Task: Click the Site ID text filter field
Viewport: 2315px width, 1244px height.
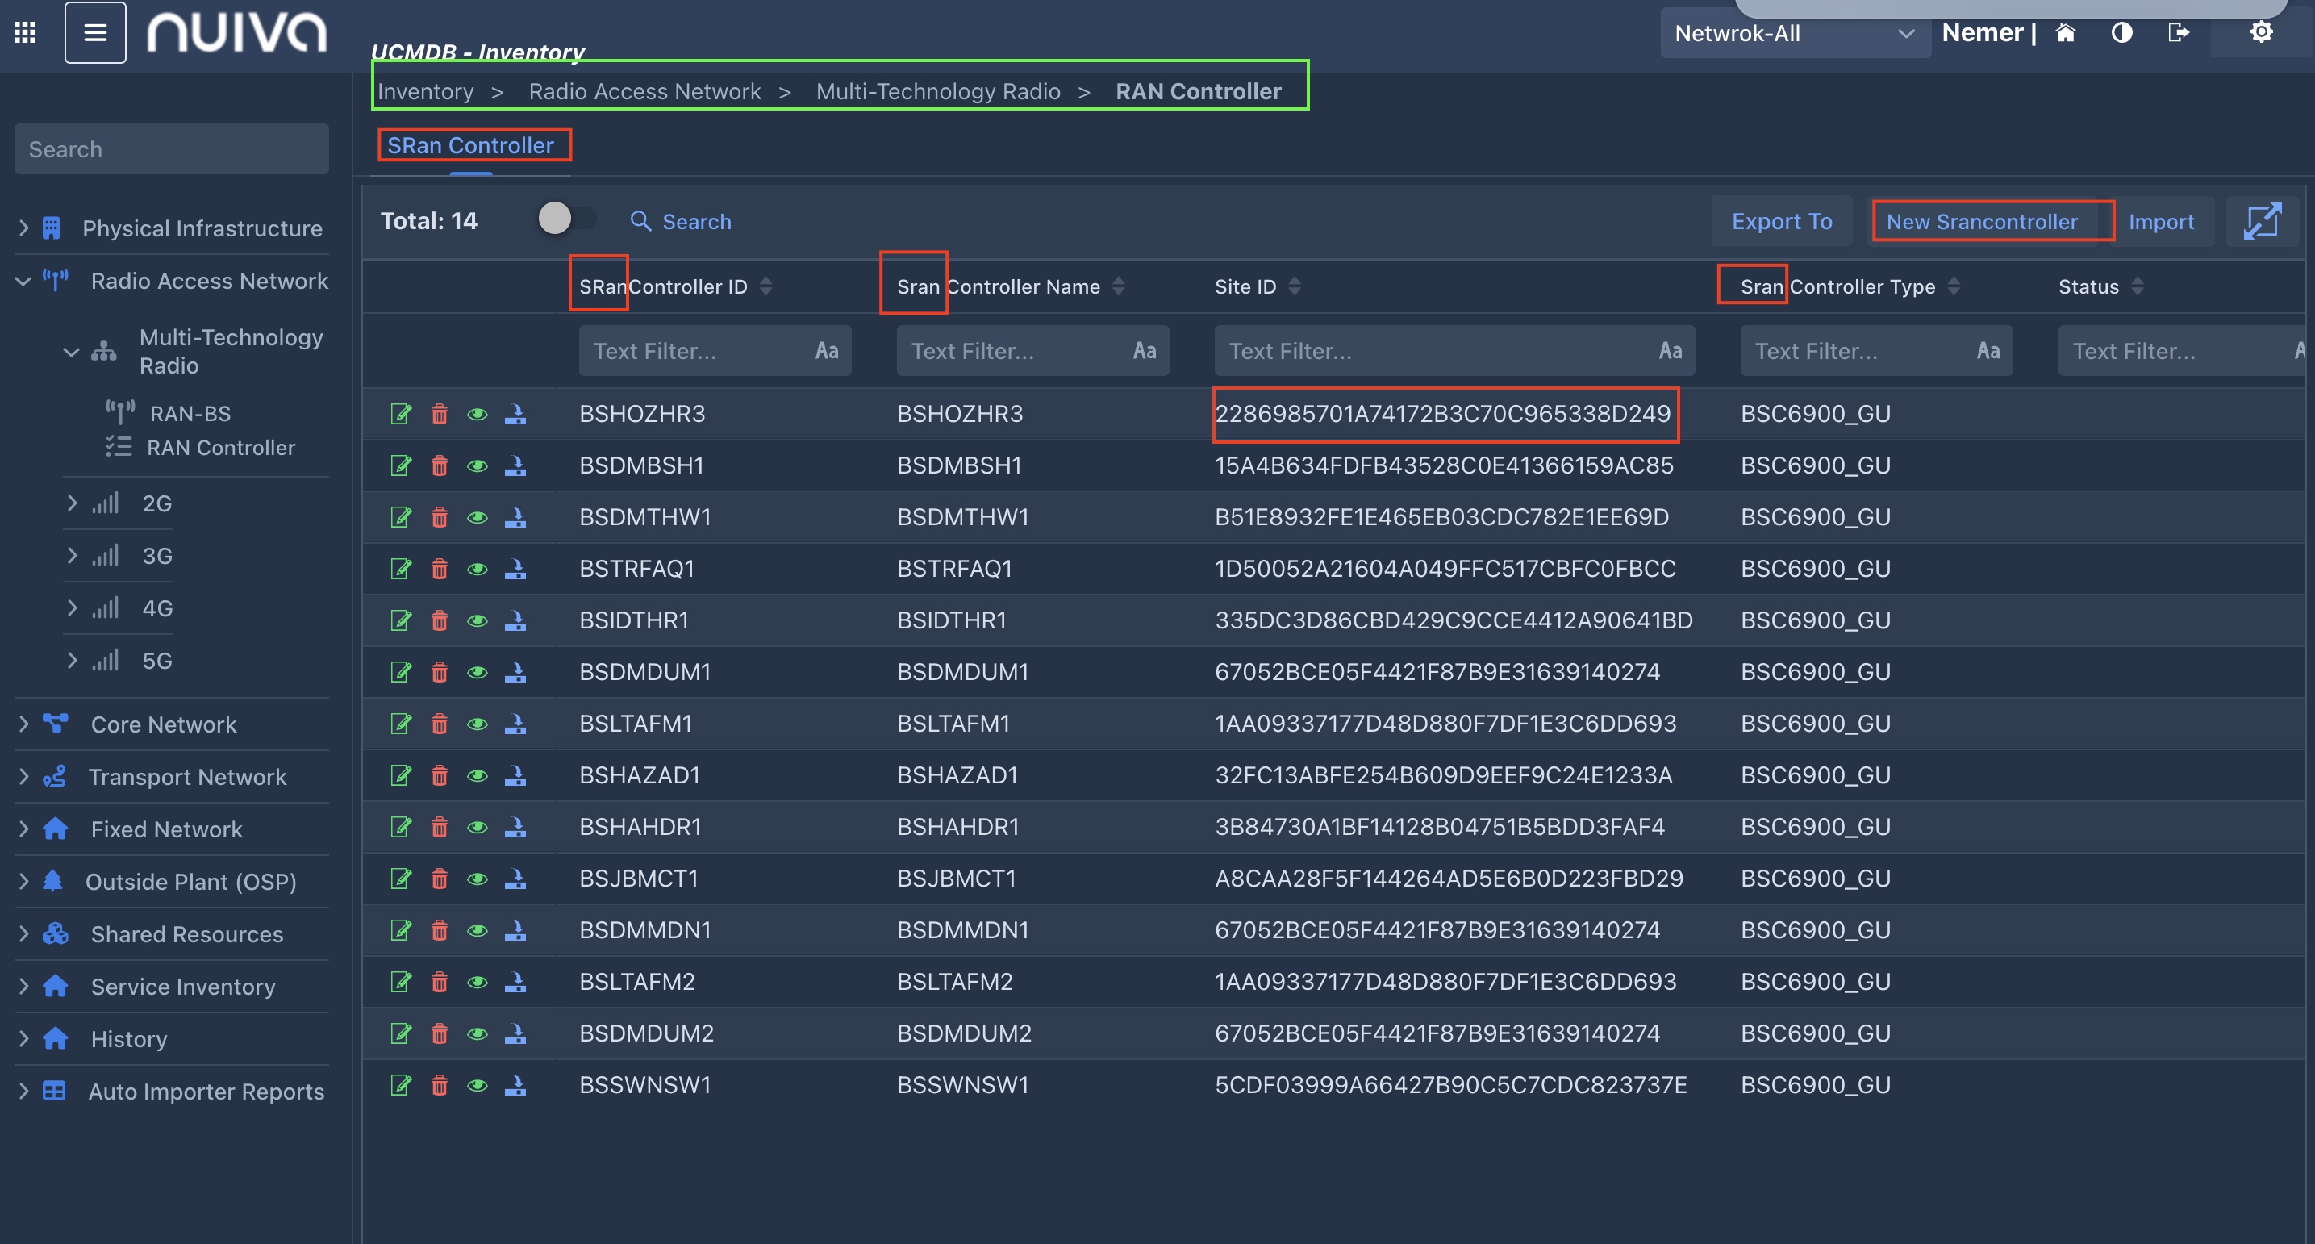Action: pyautogui.click(x=1438, y=351)
